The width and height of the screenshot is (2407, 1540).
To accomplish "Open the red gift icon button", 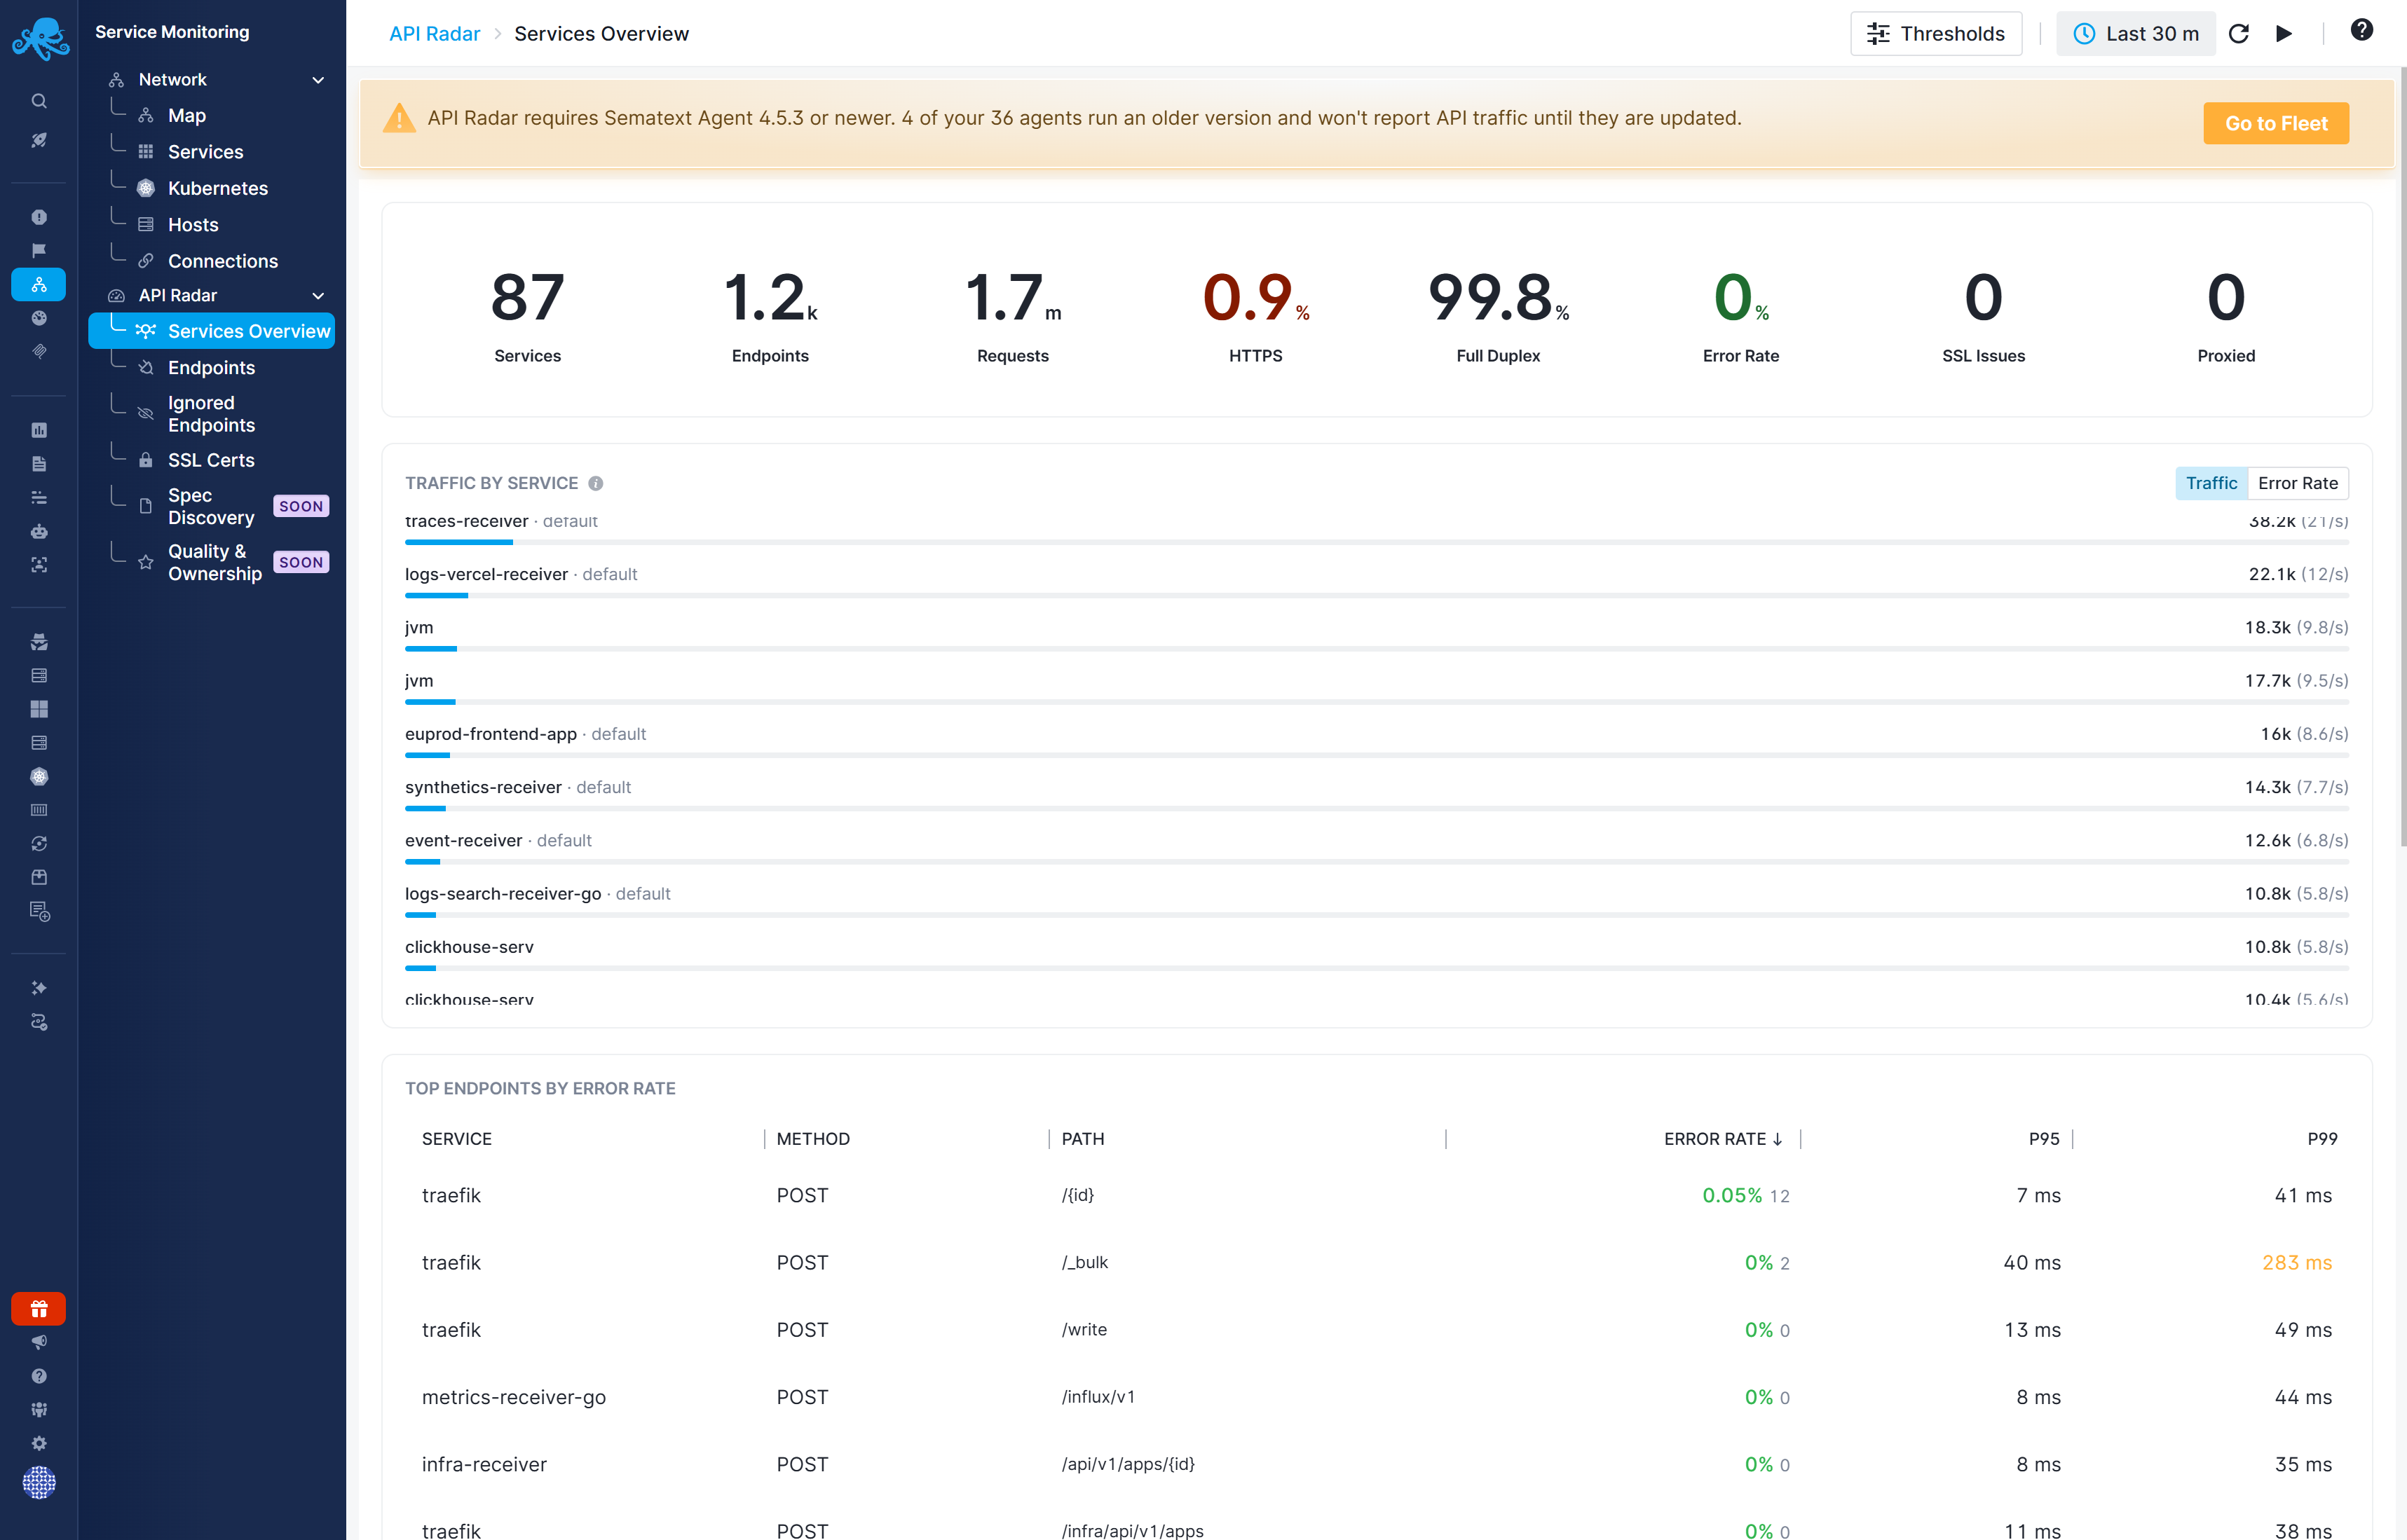I will coord(39,1308).
